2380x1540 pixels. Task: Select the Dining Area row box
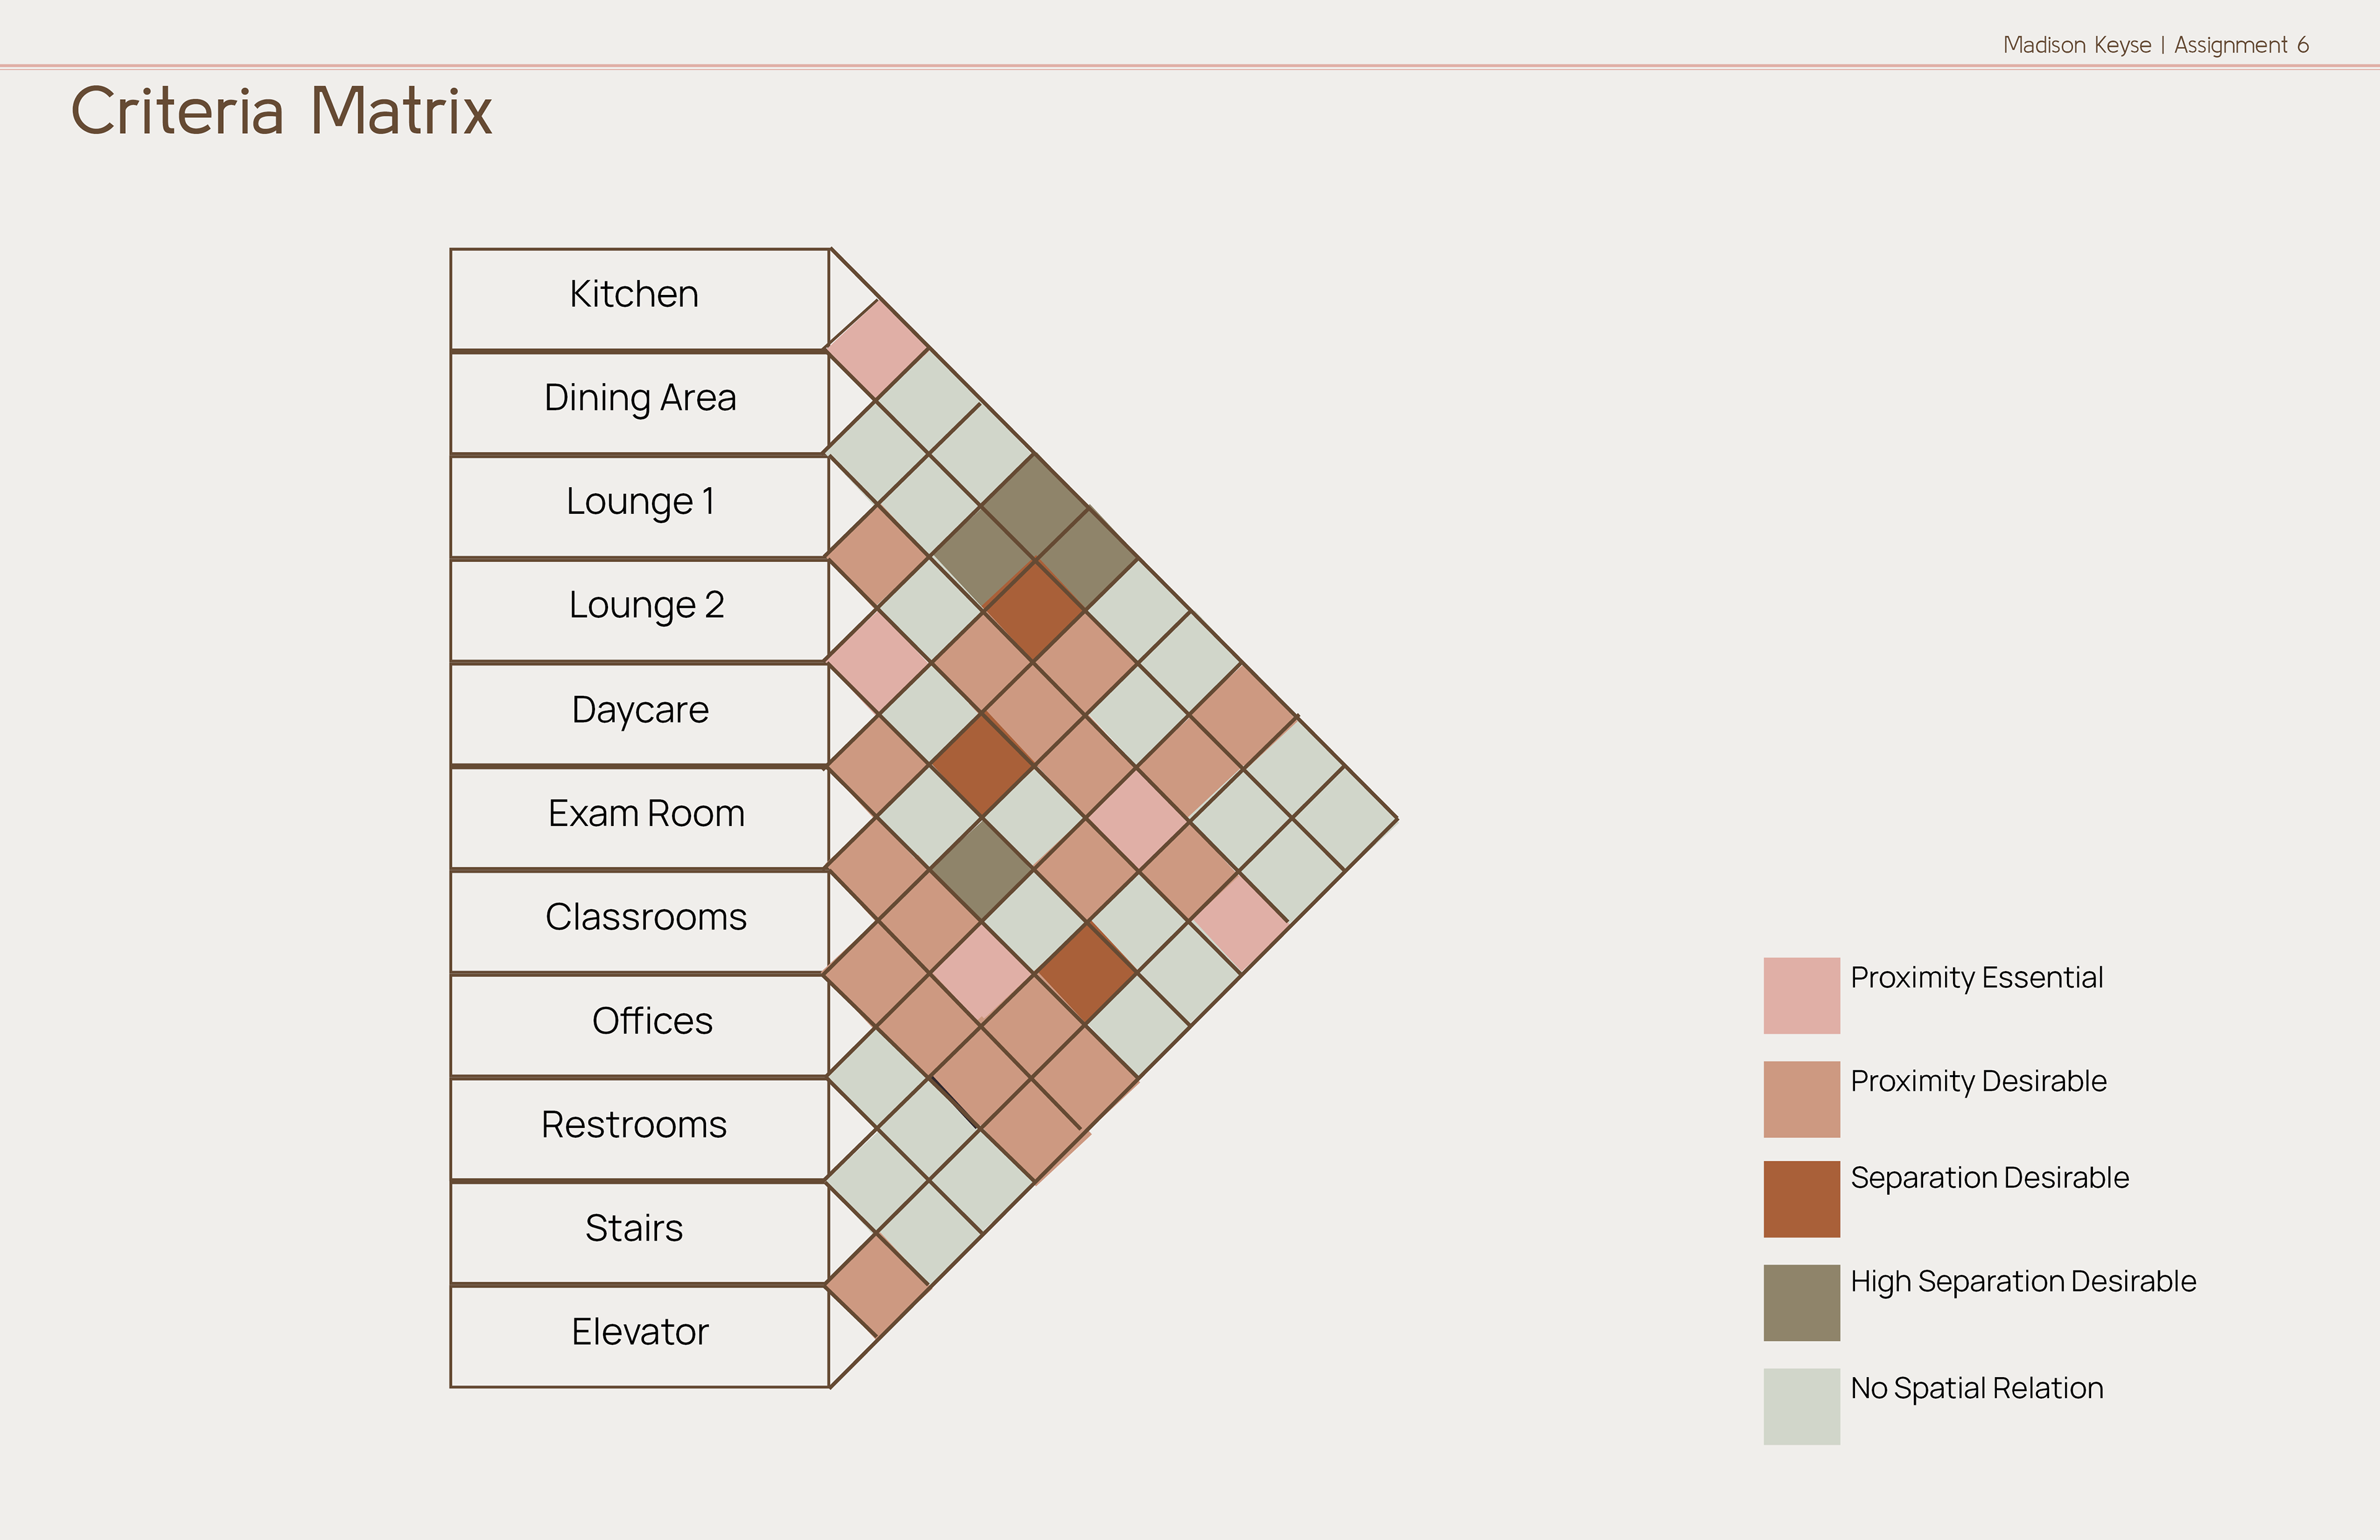click(x=640, y=403)
